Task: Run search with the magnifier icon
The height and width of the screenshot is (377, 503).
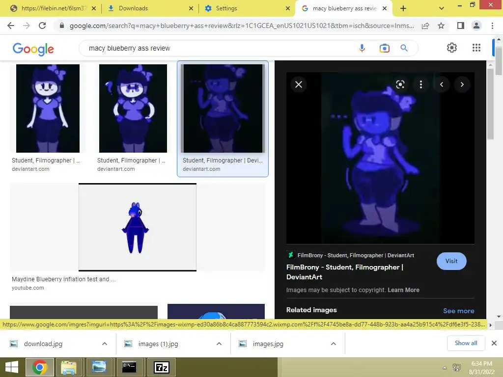Action: click(404, 48)
